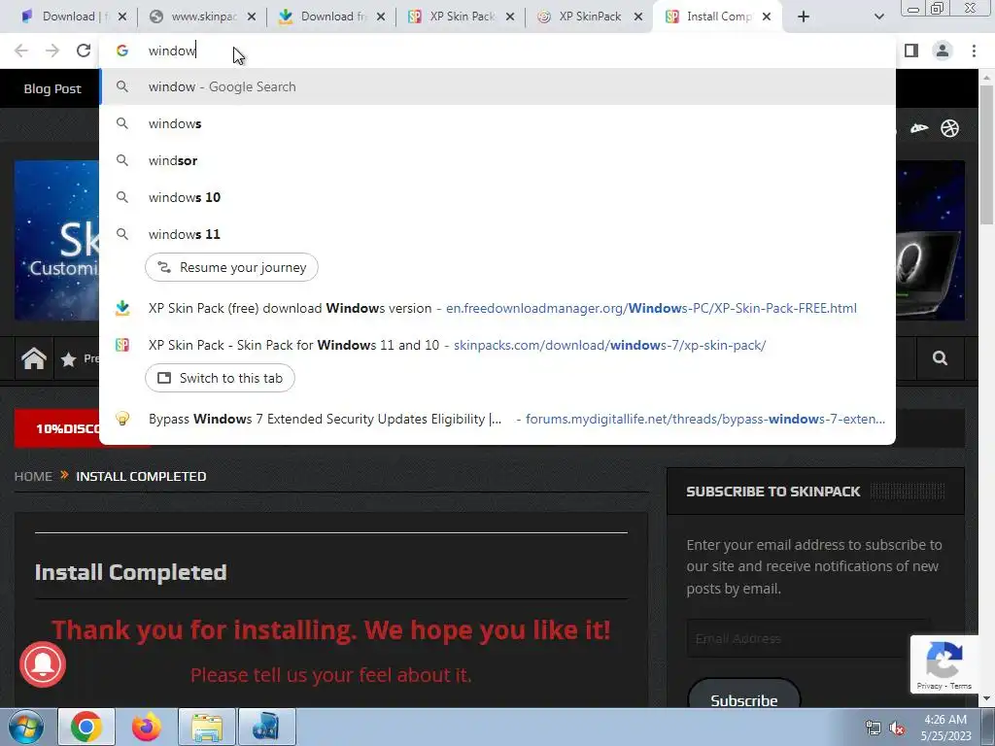Click the scrollbar down arrow

coord(987,699)
